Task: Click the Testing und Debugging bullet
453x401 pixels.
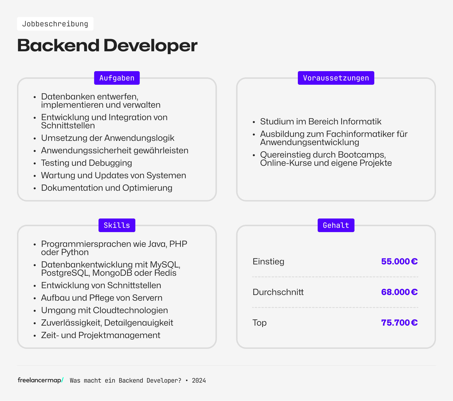Action: click(86, 163)
